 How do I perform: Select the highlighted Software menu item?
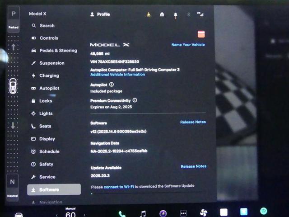[x=54, y=189]
